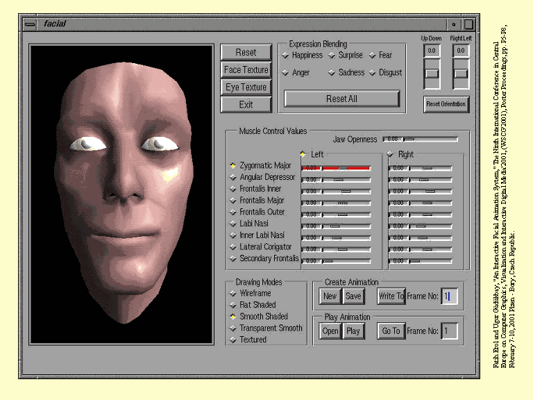Viewport: 533px width, 400px height.
Task: Click the Jaw Openness slider
Action: point(429,140)
